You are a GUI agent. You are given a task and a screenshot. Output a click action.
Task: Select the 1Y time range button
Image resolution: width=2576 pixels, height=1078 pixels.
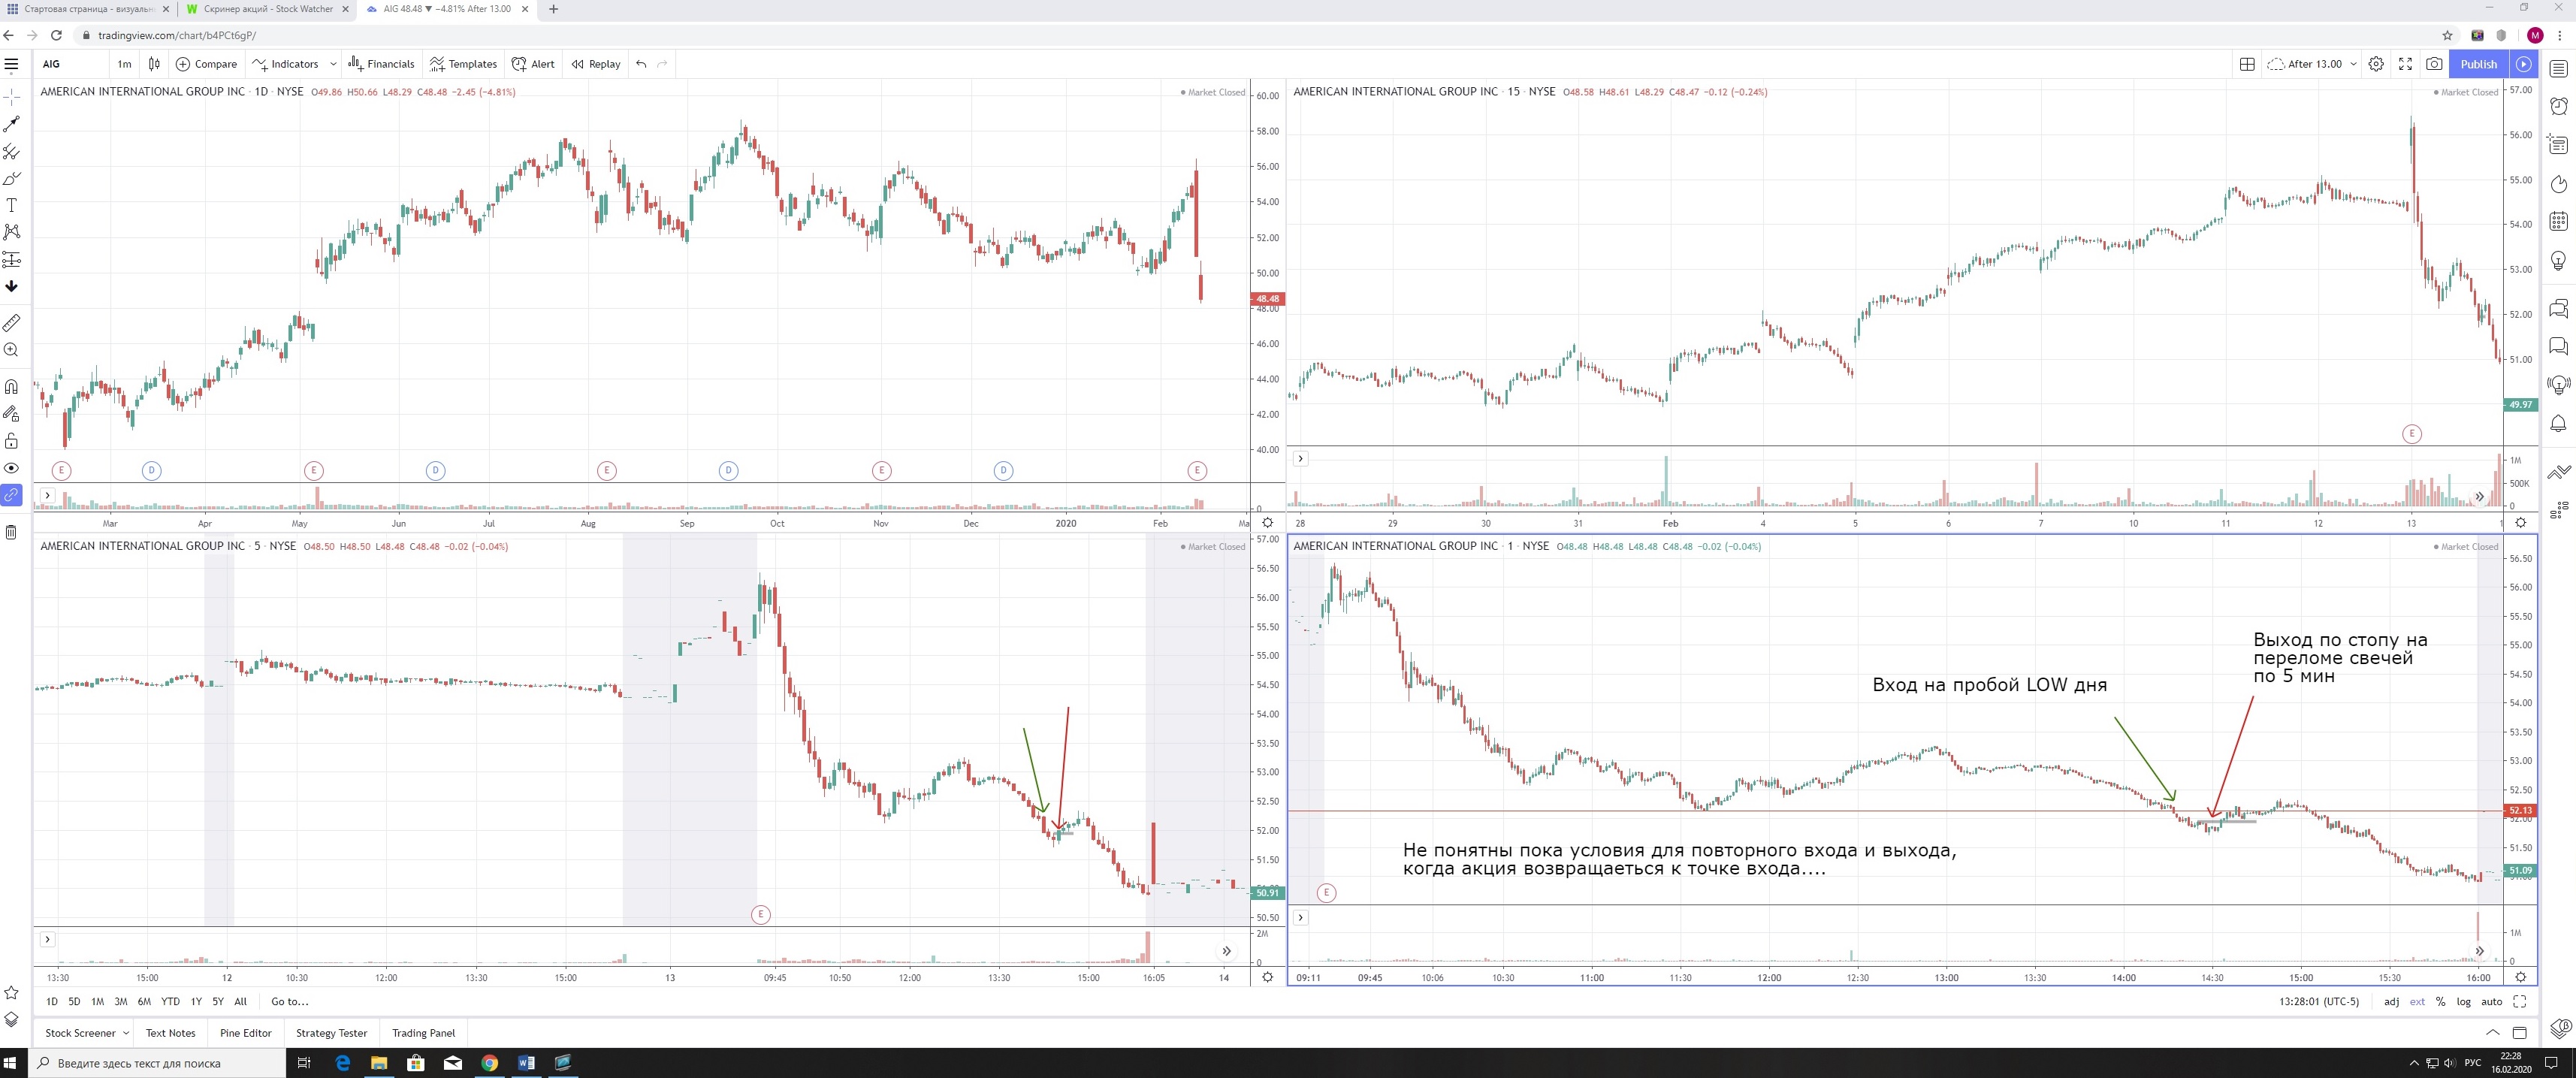[196, 1001]
